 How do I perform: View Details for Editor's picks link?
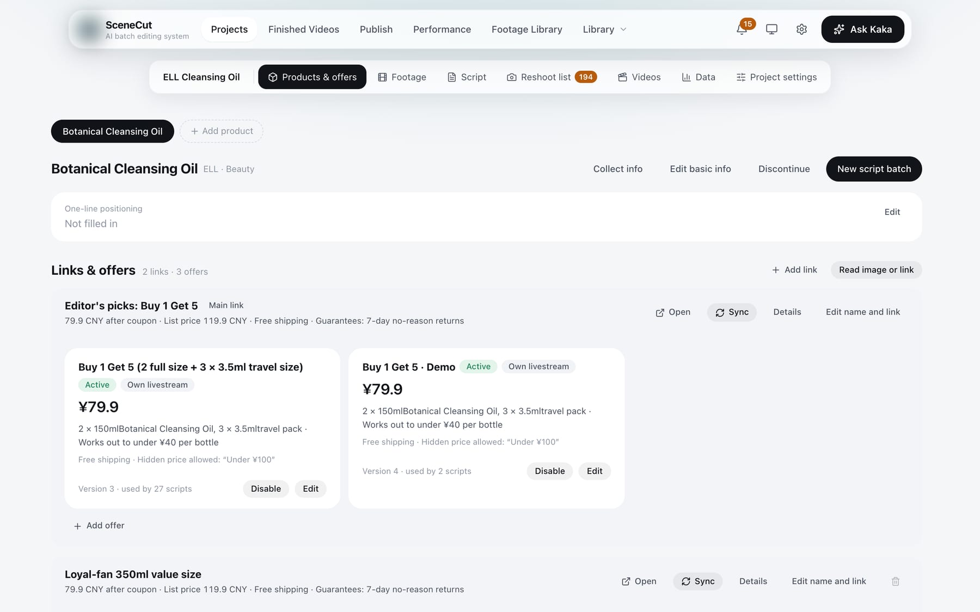(787, 312)
